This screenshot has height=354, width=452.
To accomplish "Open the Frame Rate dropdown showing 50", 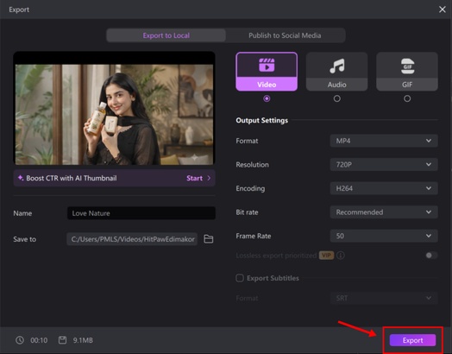I will [x=384, y=236].
